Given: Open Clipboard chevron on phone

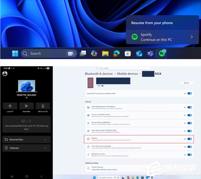Looking at the screenshot, I should point(45,148).
